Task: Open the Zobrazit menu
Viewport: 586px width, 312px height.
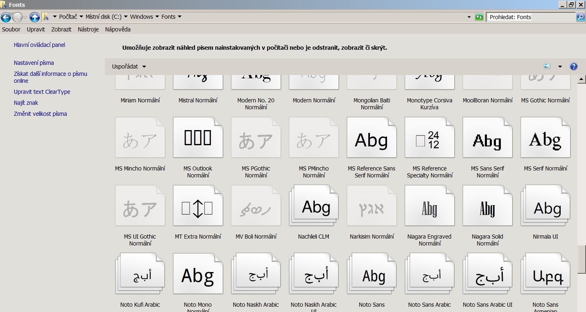Action: click(61, 29)
